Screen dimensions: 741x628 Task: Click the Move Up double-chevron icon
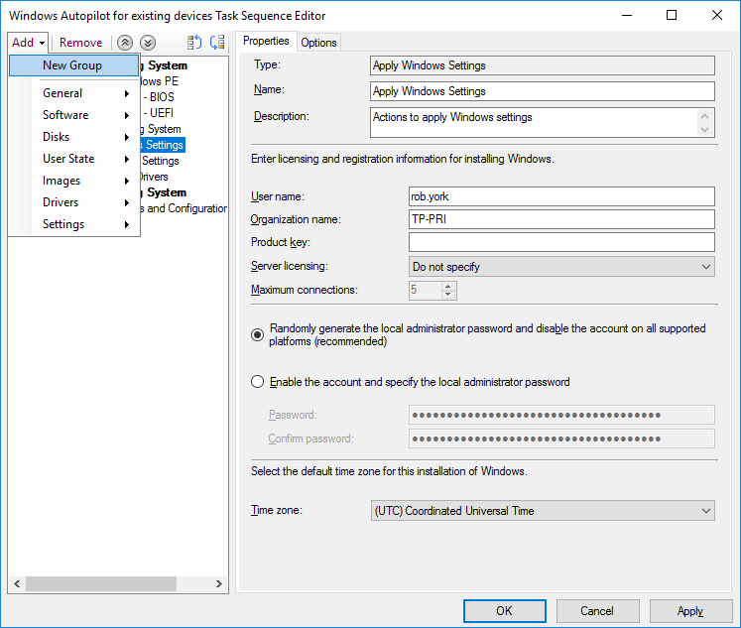point(125,43)
